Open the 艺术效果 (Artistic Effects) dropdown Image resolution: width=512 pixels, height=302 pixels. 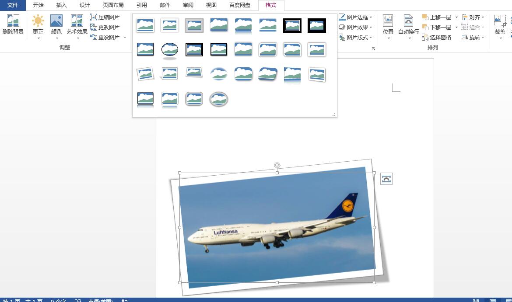[77, 27]
